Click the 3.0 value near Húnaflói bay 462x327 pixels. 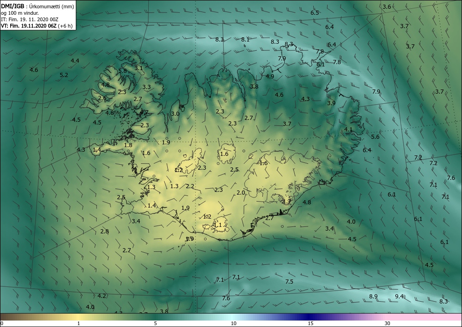click(175, 114)
